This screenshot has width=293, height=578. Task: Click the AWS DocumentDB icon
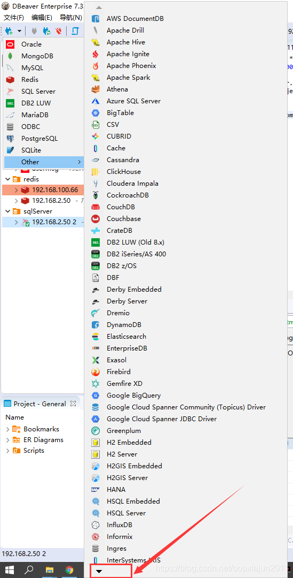[96, 18]
